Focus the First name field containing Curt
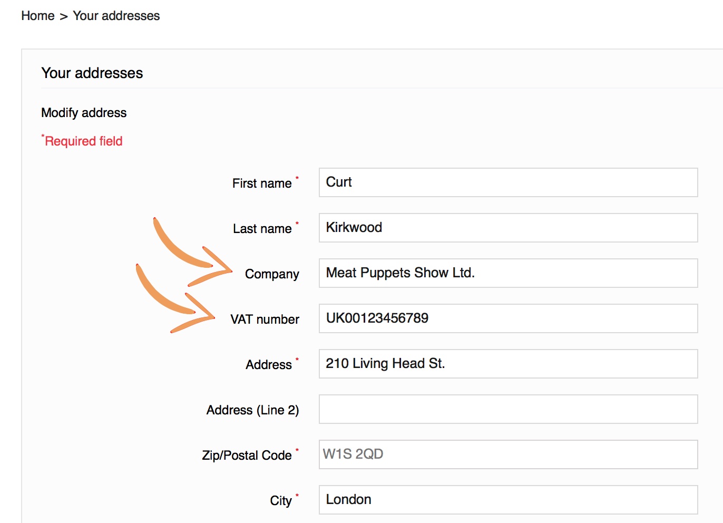The image size is (723, 523). [508, 182]
